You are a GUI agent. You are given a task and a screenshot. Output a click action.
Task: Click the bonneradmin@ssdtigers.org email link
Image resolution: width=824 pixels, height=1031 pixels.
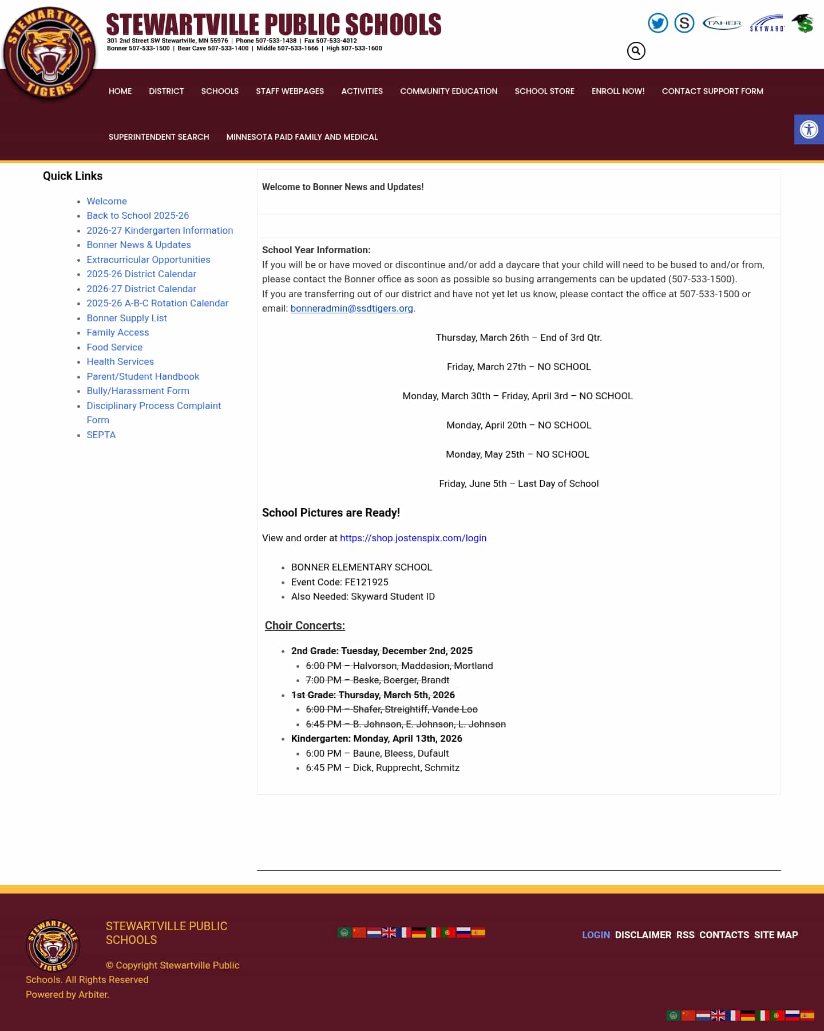coord(352,308)
